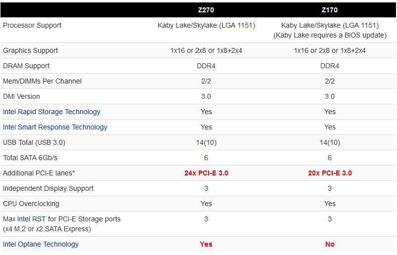Click the Z270 column header

point(206,10)
